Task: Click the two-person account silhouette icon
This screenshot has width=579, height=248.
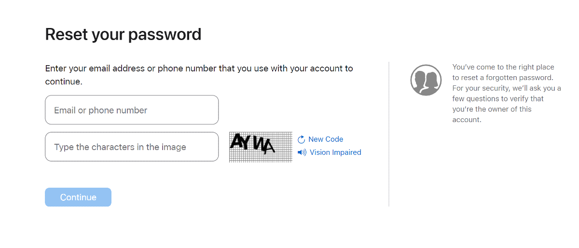Action: click(x=426, y=80)
